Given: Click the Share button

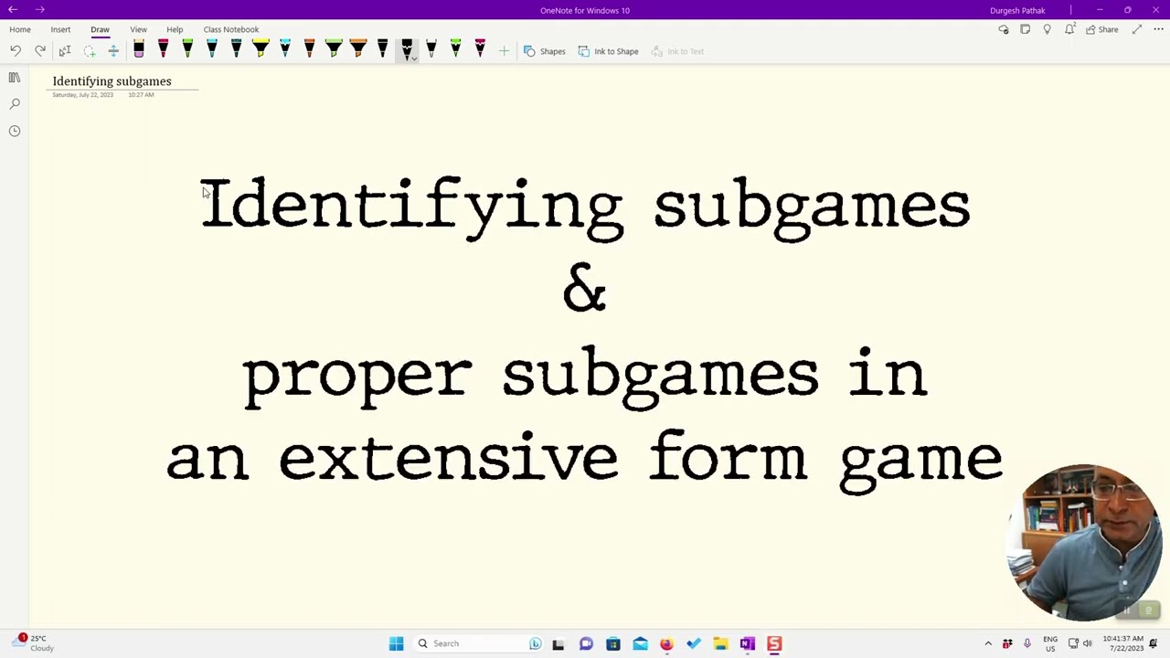Looking at the screenshot, I should [1102, 29].
